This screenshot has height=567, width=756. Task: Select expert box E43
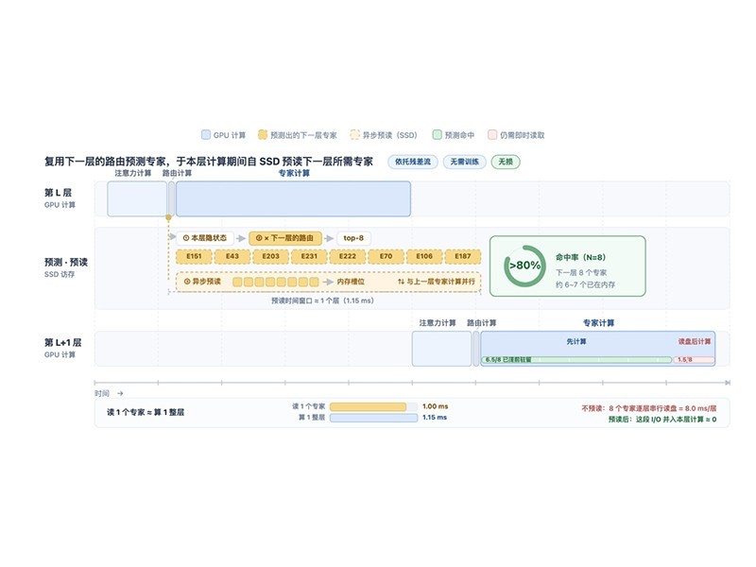click(232, 256)
